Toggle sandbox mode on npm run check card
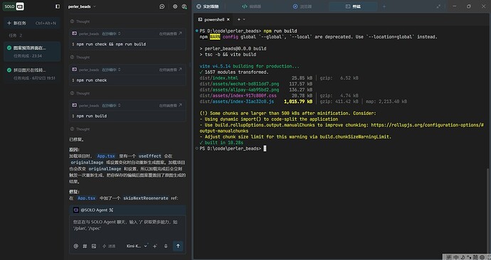This screenshot has width=491, height=260. click(111, 70)
